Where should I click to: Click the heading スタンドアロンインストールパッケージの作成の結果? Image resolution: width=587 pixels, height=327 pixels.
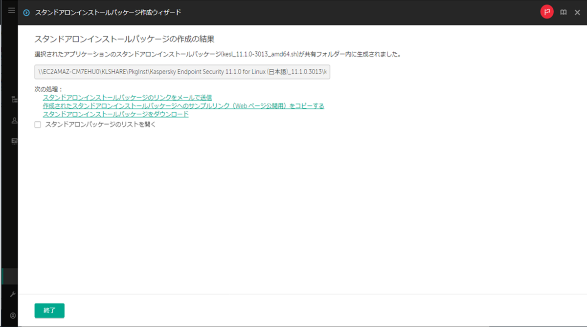click(x=124, y=39)
